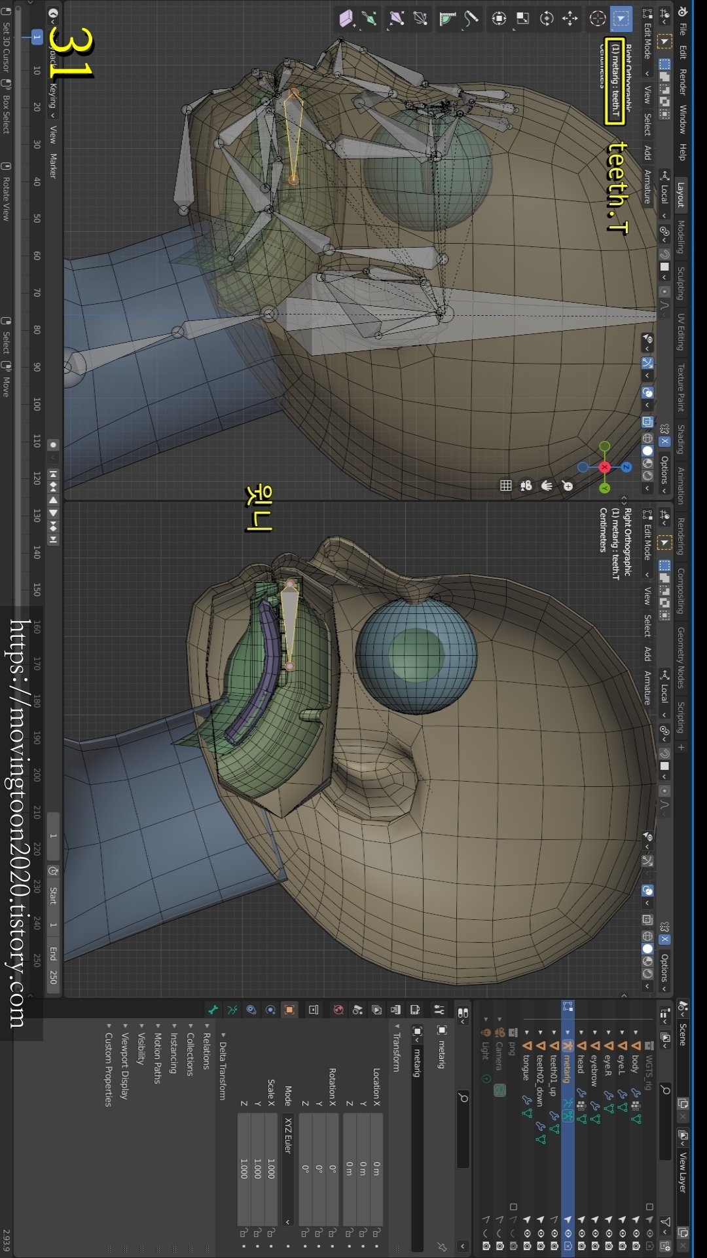The height and width of the screenshot is (1258, 707).
Task: Click the Location X value field
Action: [376, 1170]
